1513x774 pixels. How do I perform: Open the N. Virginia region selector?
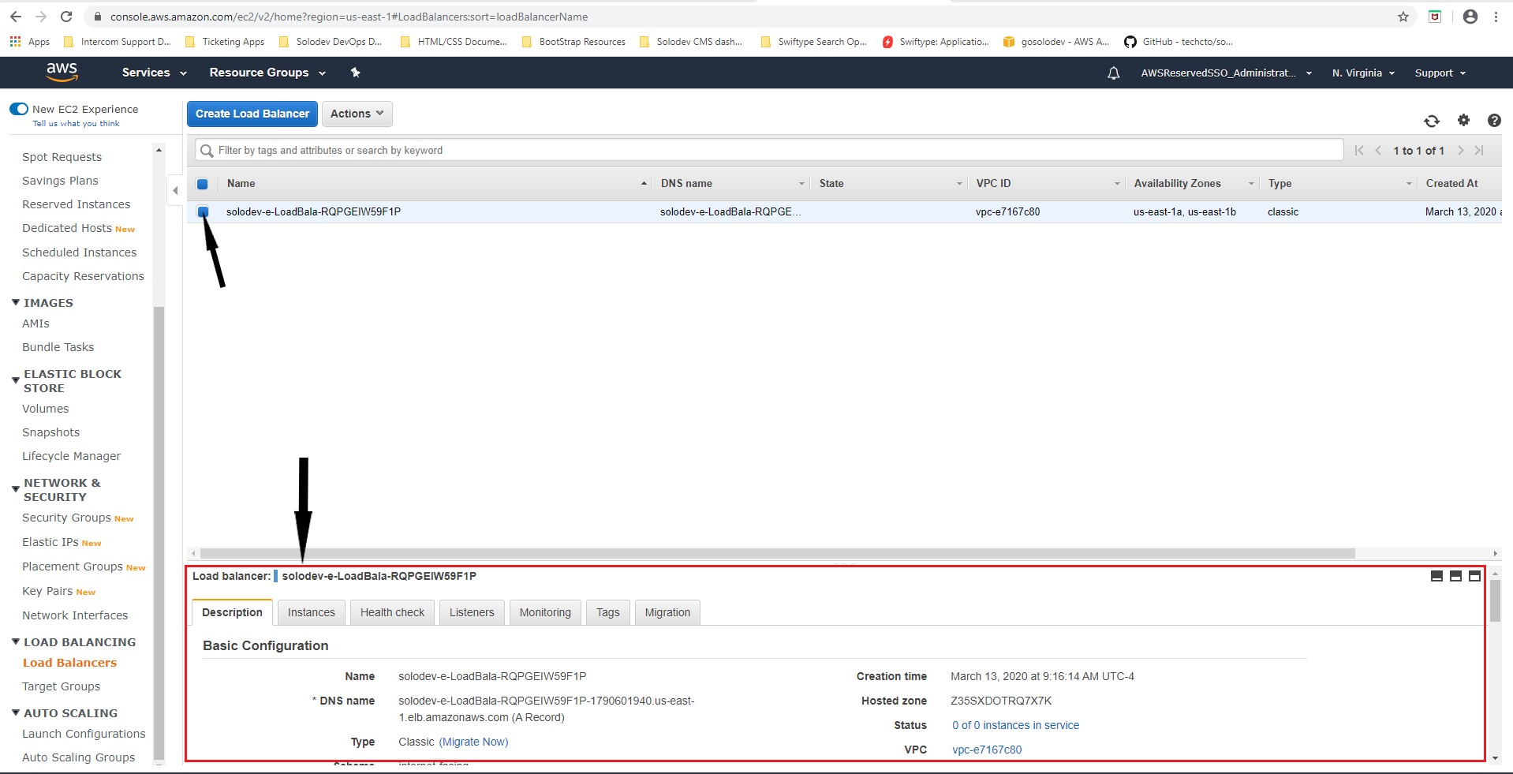click(x=1363, y=73)
